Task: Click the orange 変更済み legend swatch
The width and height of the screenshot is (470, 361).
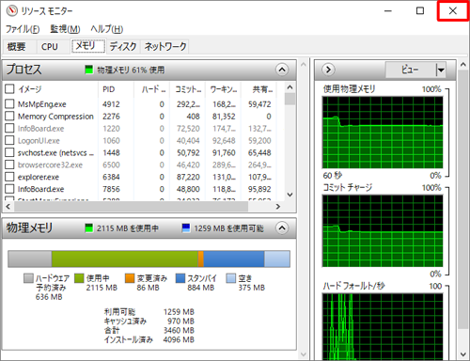Action: pyautogui.click(x=130, y=278)
